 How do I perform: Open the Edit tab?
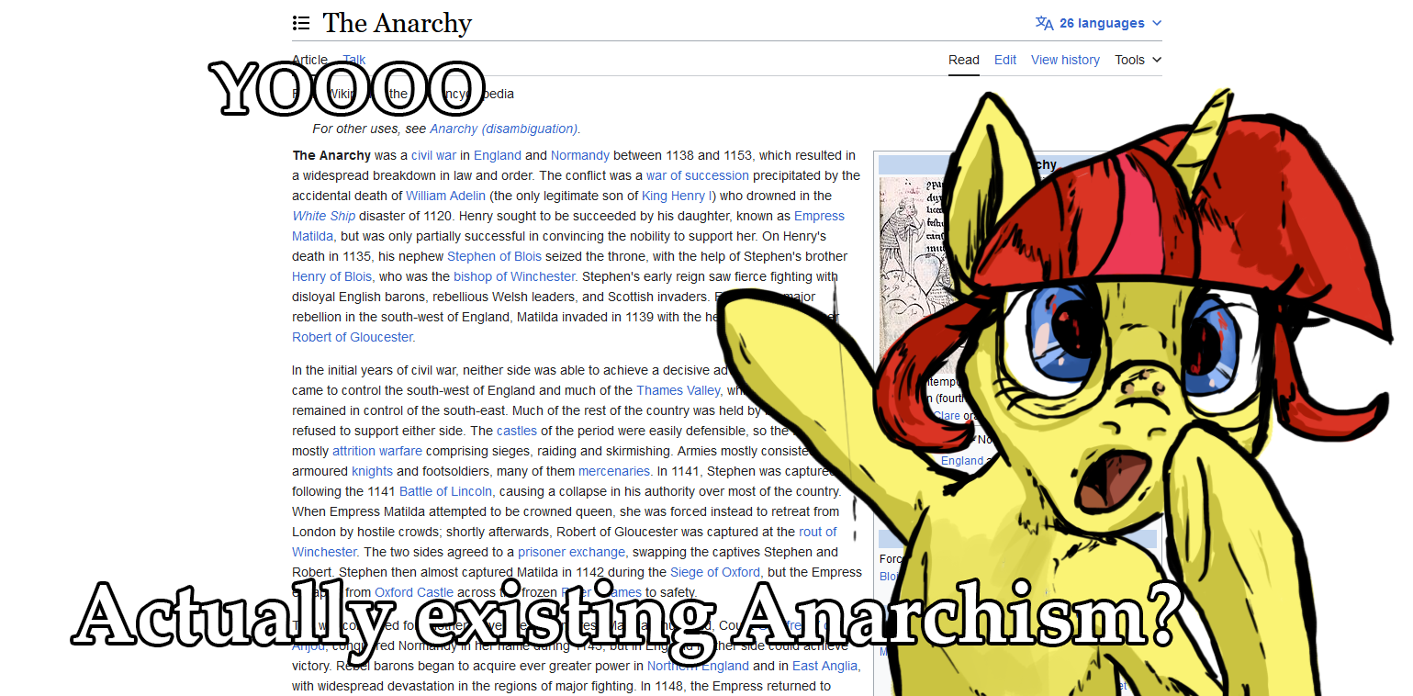(1005, 60)
